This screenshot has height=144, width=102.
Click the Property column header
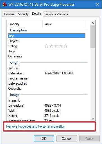coord(24,24)
